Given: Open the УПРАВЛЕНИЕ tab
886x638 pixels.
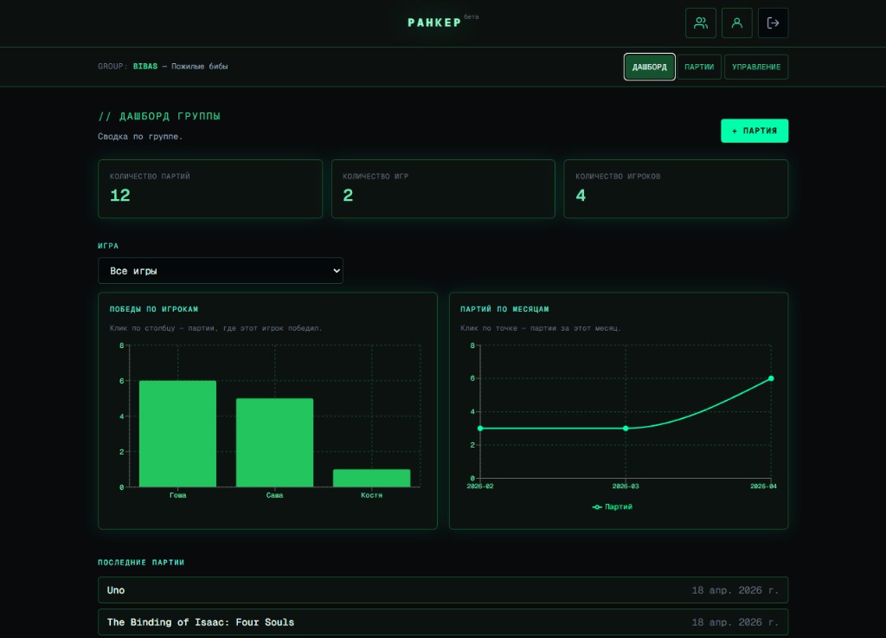Looking at the screenshot, I should (755, 67).
